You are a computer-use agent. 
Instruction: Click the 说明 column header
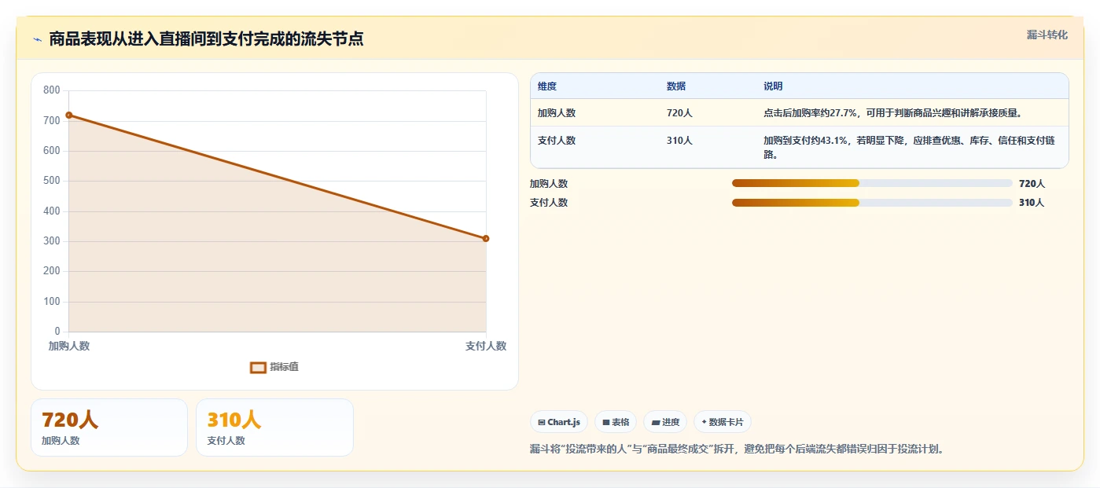(773, 86)
